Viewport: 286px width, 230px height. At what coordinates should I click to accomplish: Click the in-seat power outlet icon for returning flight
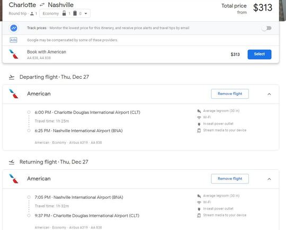(x=199, y=209)
